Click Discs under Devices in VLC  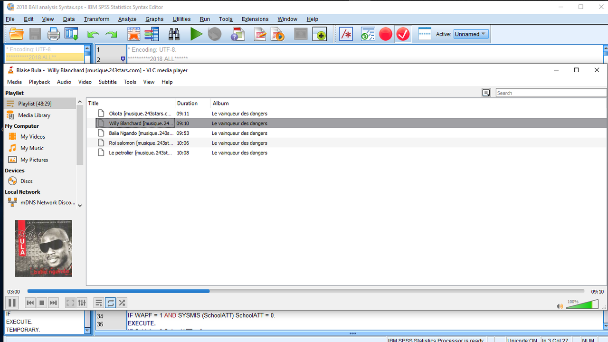25,180
